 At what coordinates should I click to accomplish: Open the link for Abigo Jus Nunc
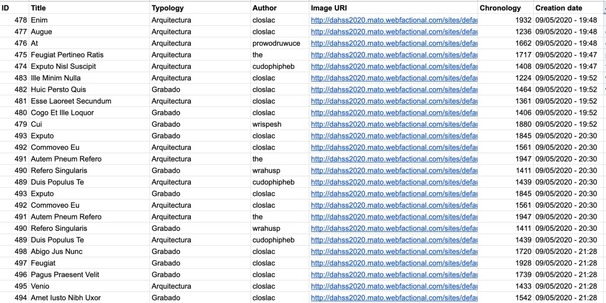click(x=394, y=252)
